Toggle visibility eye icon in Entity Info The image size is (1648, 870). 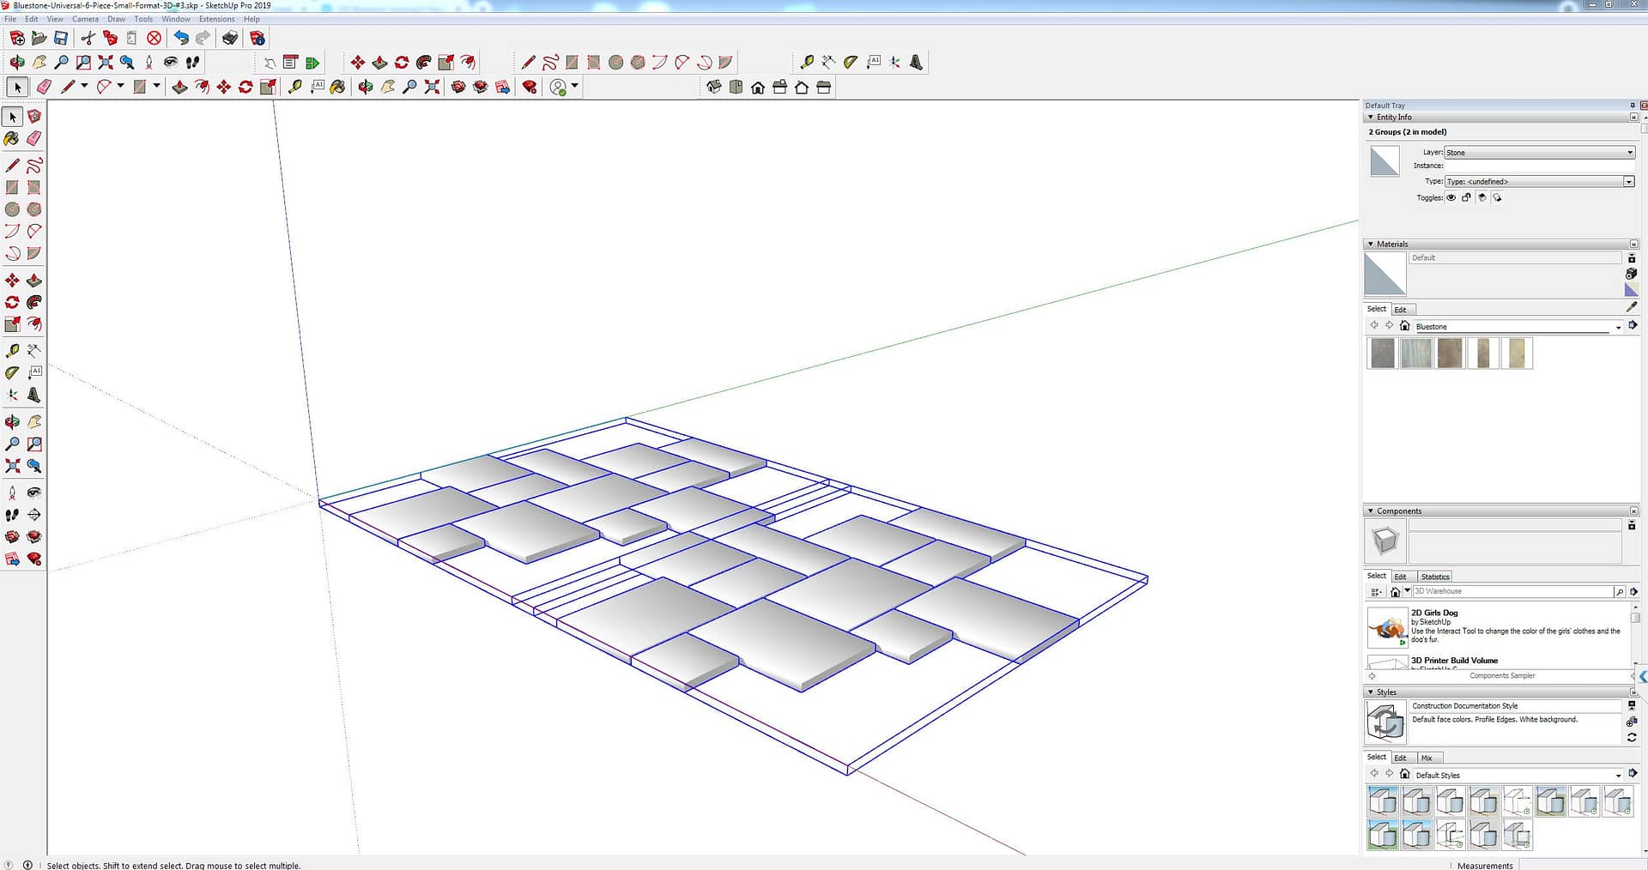click(1451, 198)
